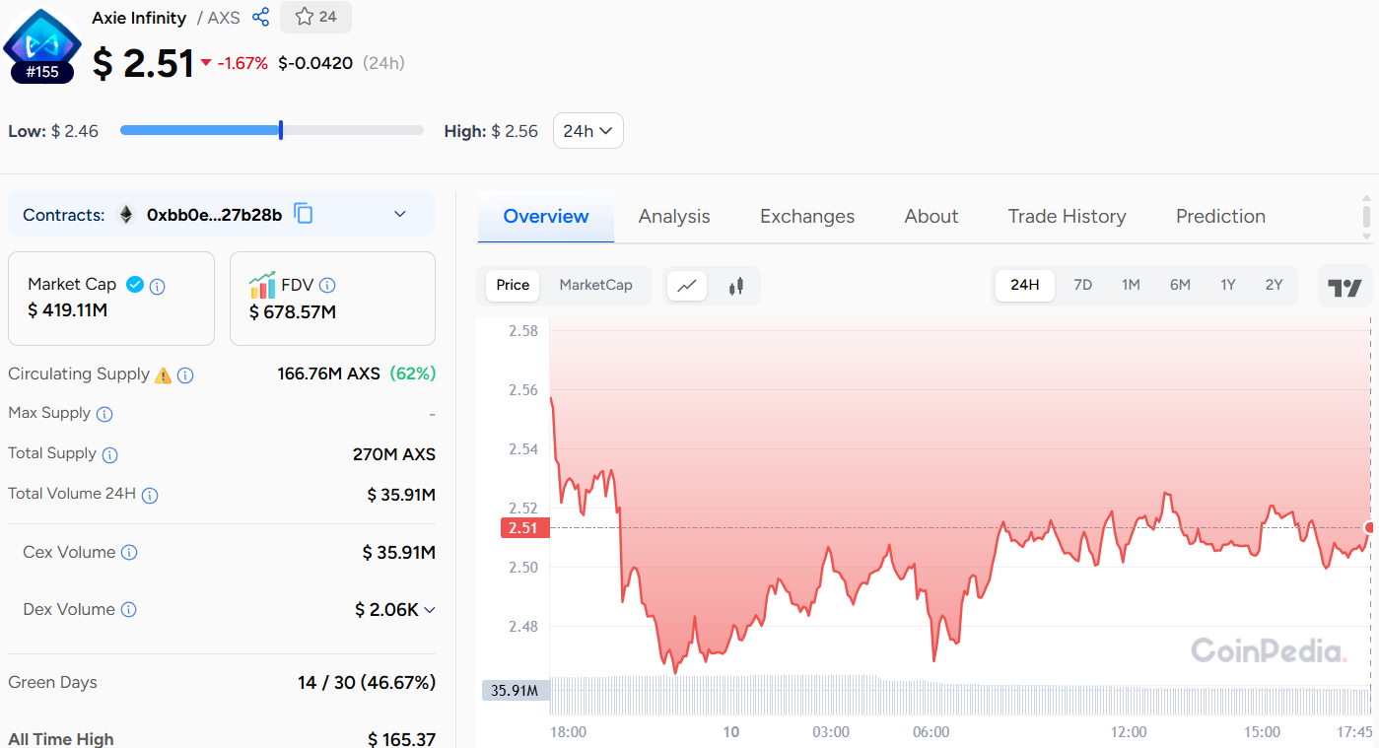The height and width of the screenshot is (748, 1379).
Task: Click the Axie Infinity title text
Action: 139,18
